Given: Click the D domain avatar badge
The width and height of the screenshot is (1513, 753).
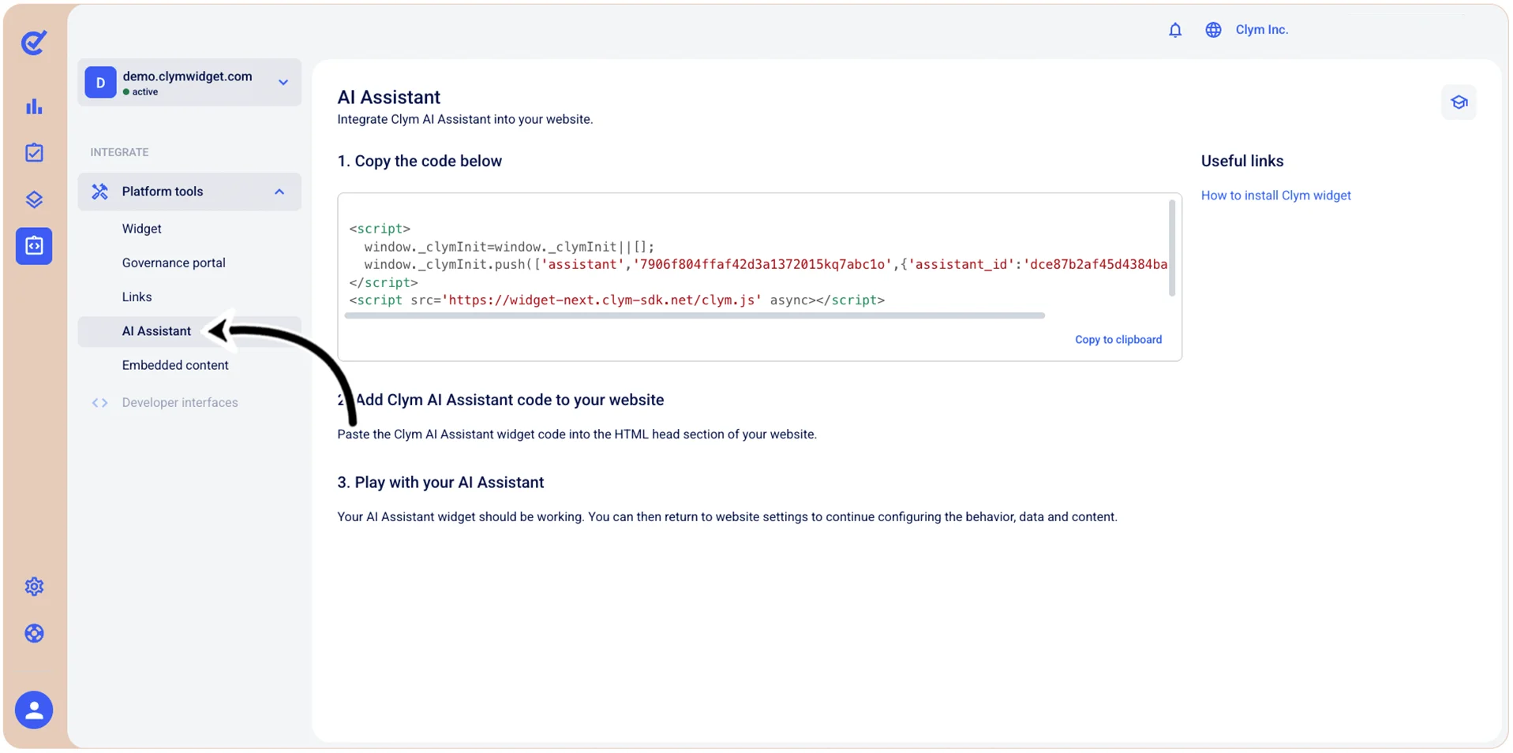Looking at the screenshot, I should pos(100,82).
